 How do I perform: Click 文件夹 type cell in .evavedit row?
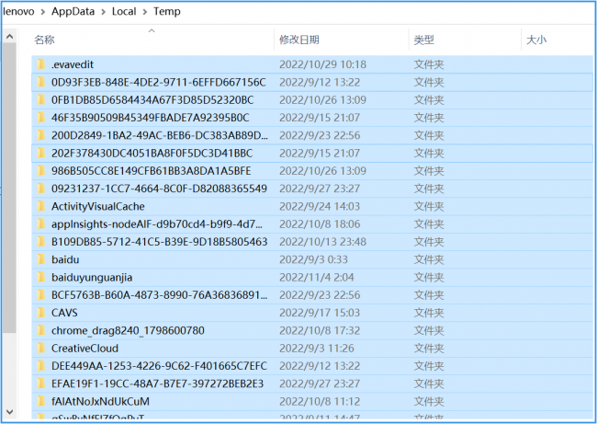point(429,64)
